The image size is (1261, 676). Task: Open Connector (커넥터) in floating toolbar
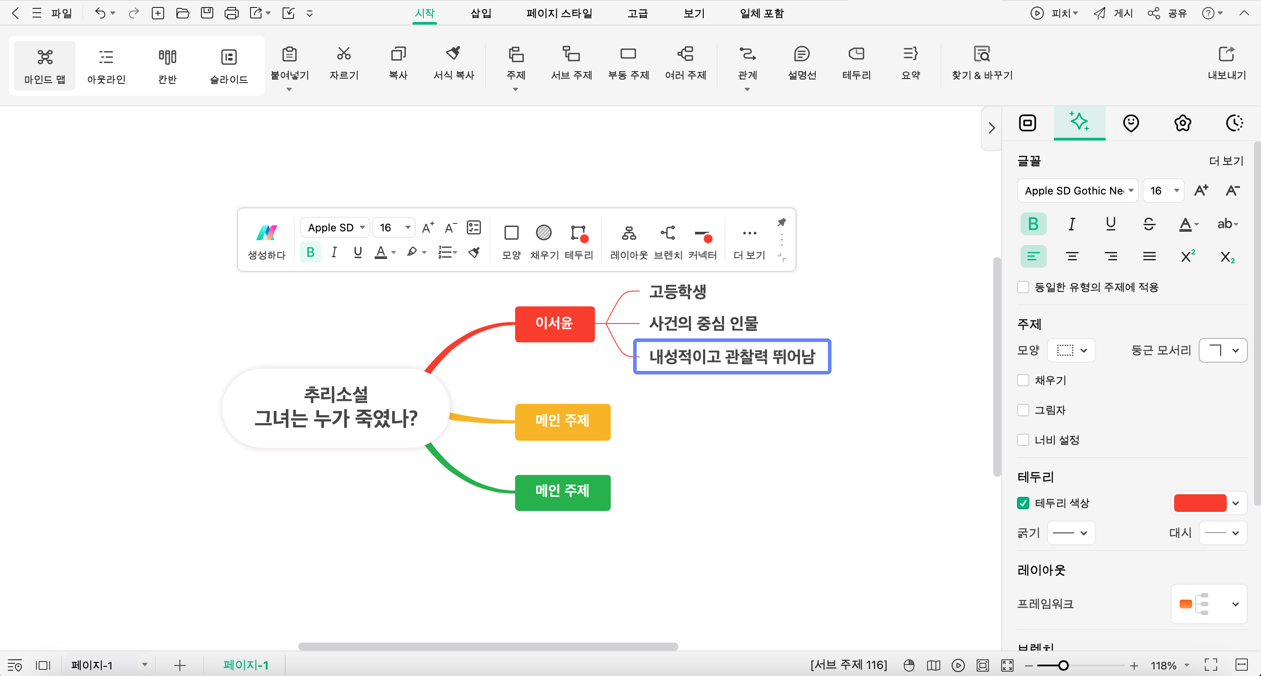point(702,241)
